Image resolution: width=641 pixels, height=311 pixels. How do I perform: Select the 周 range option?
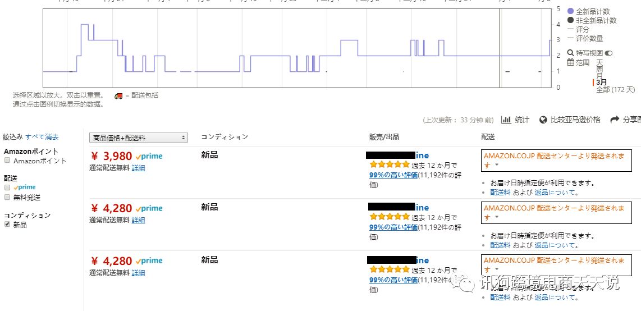point(599,69)
